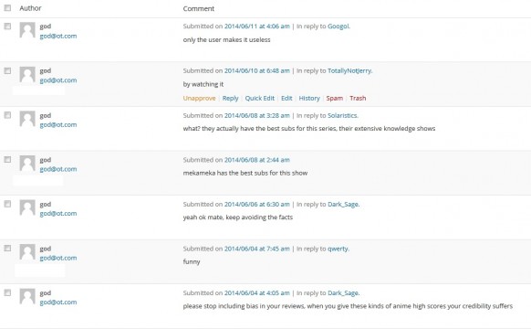
Task: Toggle the select-all checkbox next to Author
Action: click(7, 8)
